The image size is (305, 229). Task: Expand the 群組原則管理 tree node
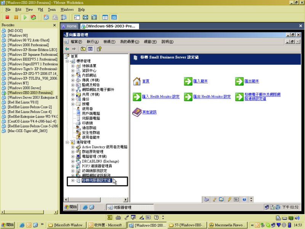pos(73,152)
